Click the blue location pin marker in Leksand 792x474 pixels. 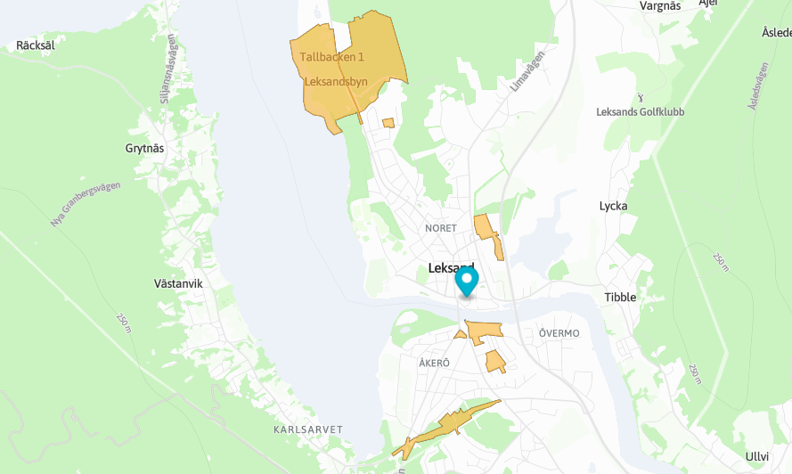coord(467,282)
